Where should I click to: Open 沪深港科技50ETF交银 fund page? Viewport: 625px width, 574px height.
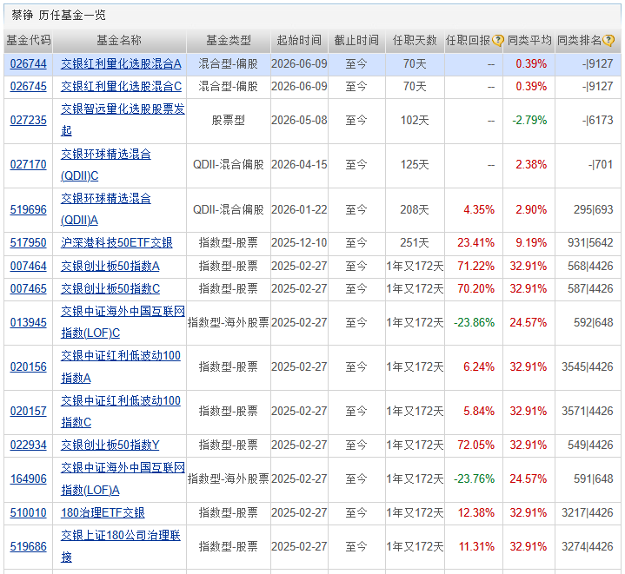point(116,243)
